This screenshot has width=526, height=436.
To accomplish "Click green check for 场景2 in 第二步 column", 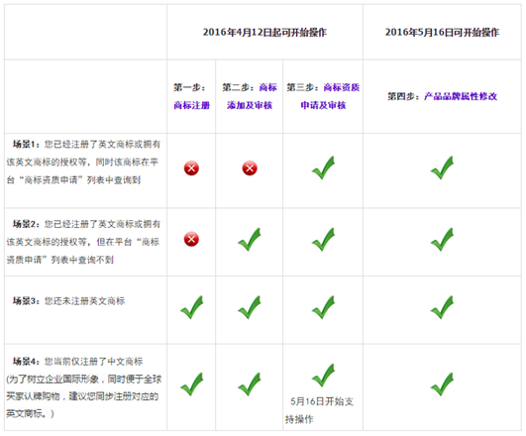I will click(x=250, y=240).
